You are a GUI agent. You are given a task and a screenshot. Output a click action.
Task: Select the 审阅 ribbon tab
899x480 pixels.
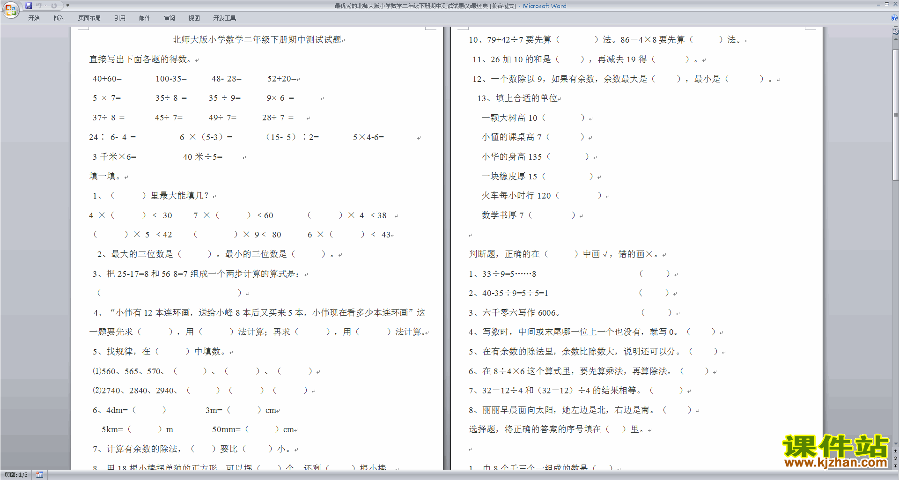169,18
